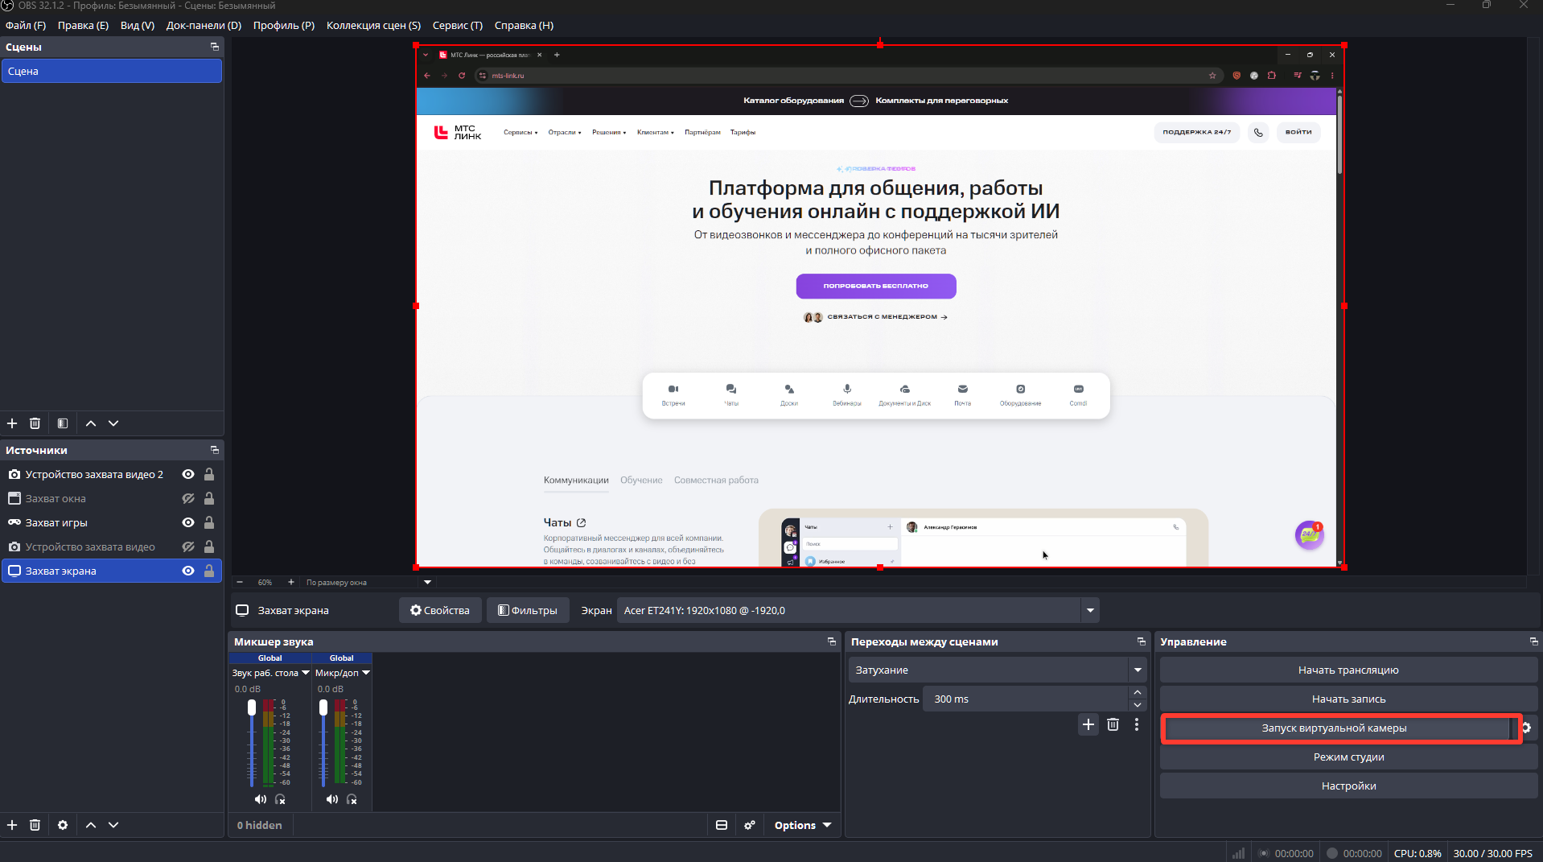This screenshot has height=862, width=1543.
Task: Toggle monitoring headphone icon for Микр/доп
Action: tap(352, 799)
